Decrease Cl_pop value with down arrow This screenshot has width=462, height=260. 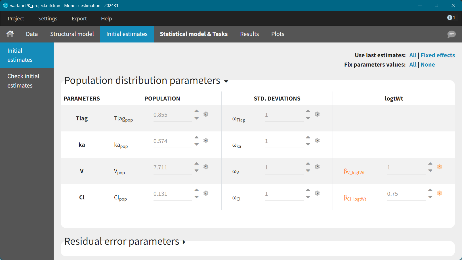(x=197, y=197)
